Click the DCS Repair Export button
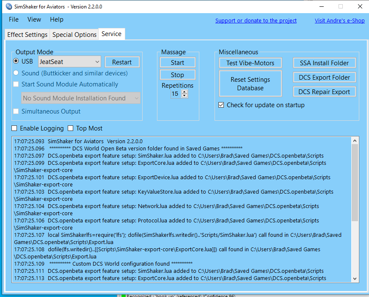This screenshot has width=369, height=297. (x=324, y=92)
